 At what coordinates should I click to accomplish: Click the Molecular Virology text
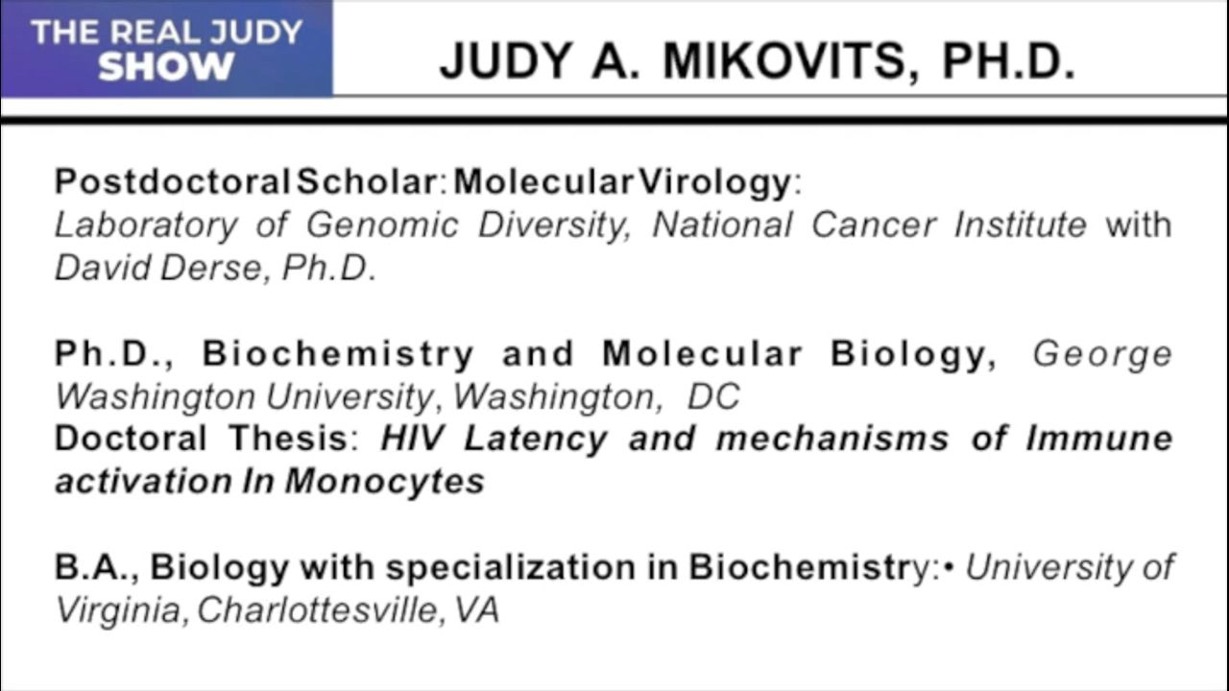(622, 181)
